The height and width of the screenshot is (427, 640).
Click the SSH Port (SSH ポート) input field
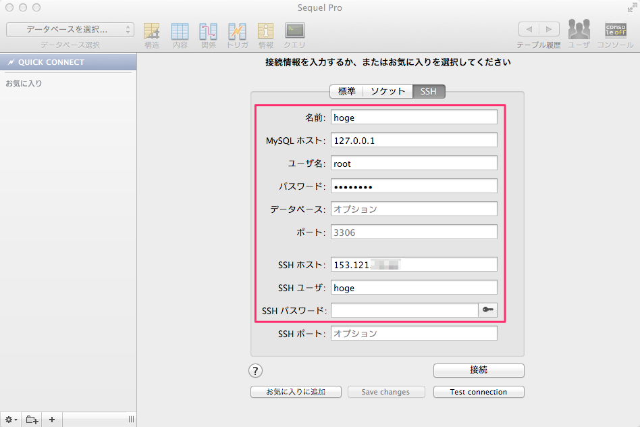pyautogui.click(x=414, y=334)
